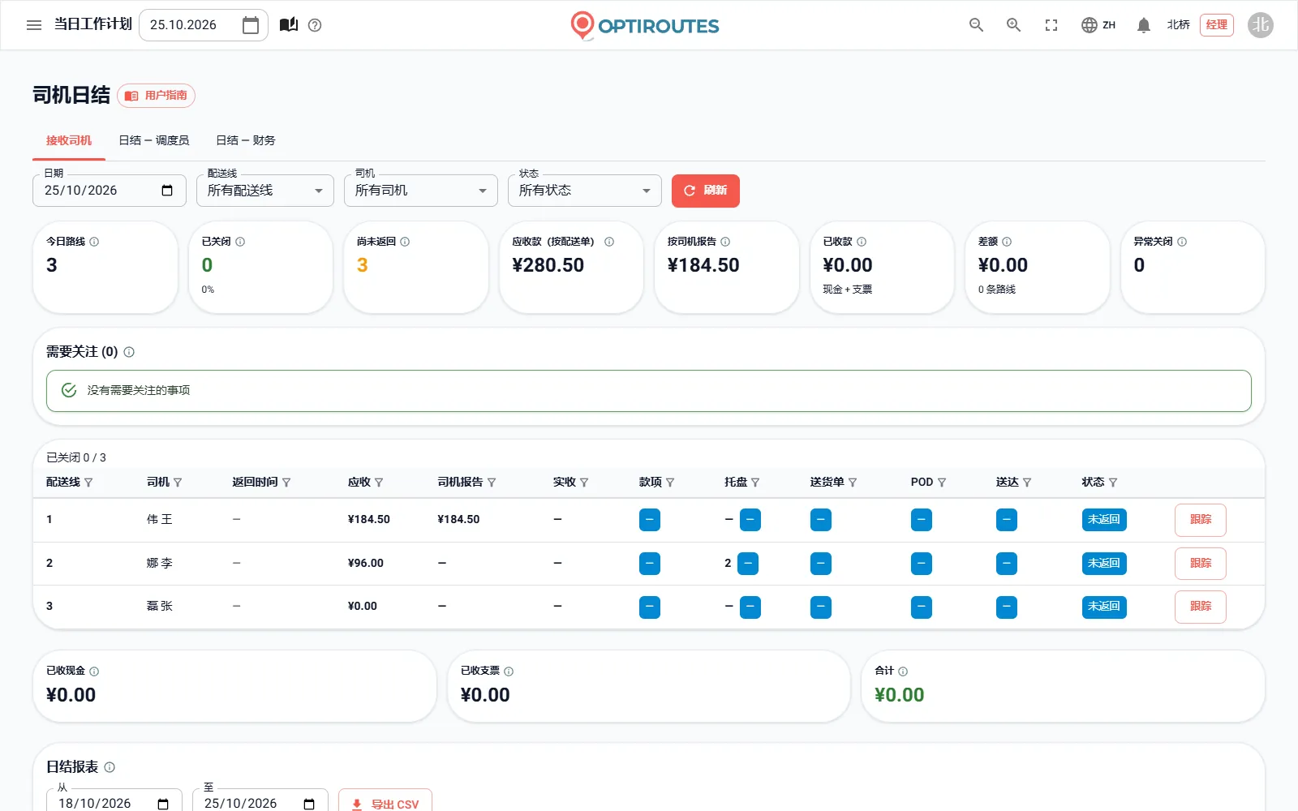The width and height of the screenshot is (1298, 811).
Task: Click the 经理 role badge
Action: (x=1217, y=25)
